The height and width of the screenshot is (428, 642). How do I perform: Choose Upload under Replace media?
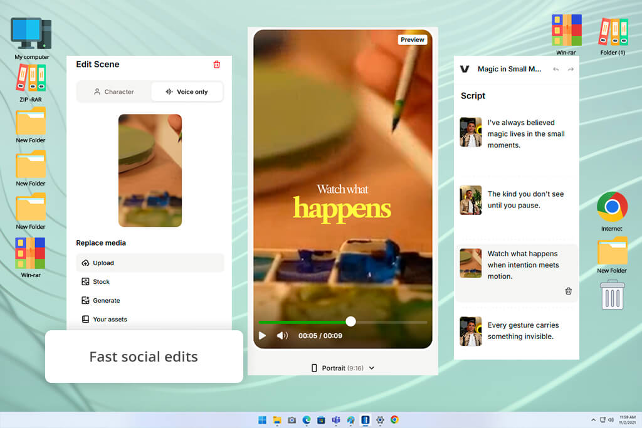point(150,263)
